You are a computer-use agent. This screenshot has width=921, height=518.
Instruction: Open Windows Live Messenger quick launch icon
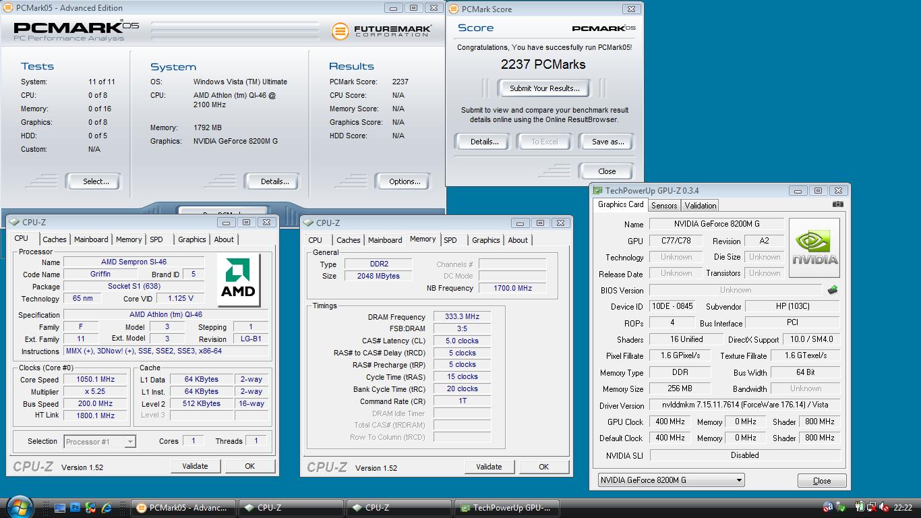(90, 508)
